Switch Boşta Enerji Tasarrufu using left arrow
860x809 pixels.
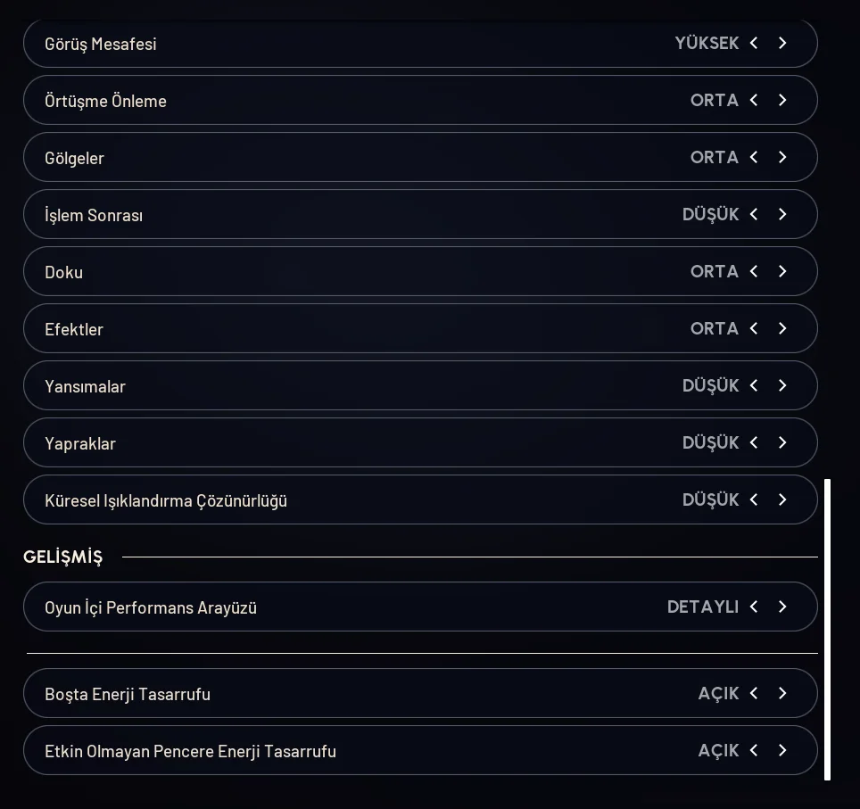754,693
